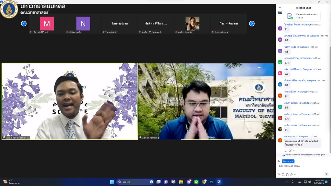
Task: Show previous participants with left arrow
Action: pyautogui.click(x=24, y=24)
